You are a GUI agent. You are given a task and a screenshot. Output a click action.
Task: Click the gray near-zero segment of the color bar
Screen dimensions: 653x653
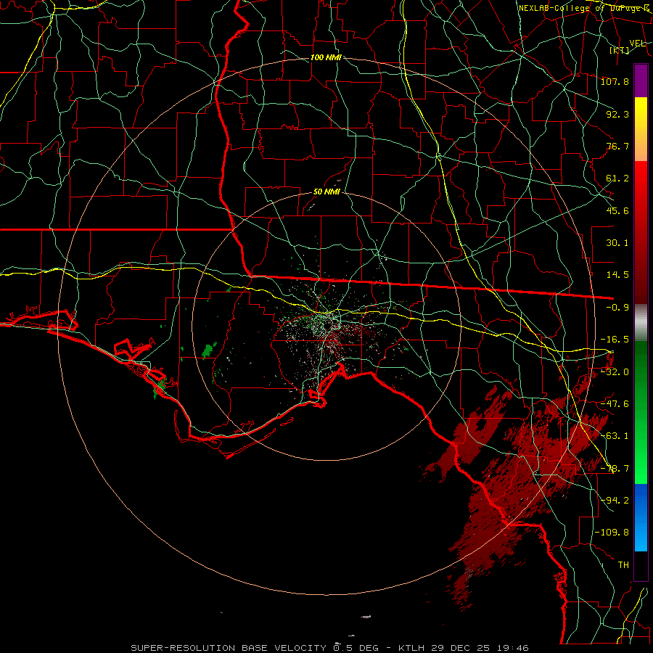[x=641, y=323]
